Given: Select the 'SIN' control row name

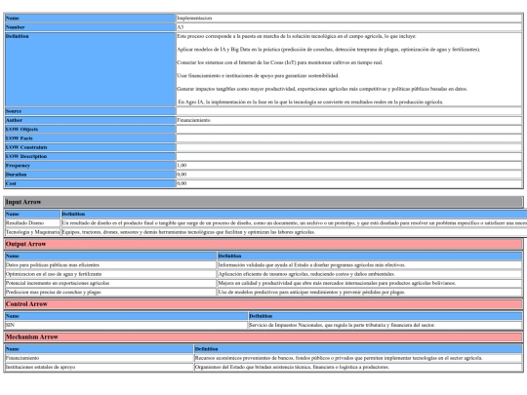Looking at the screenshot, I should click(x=126, y=325).
